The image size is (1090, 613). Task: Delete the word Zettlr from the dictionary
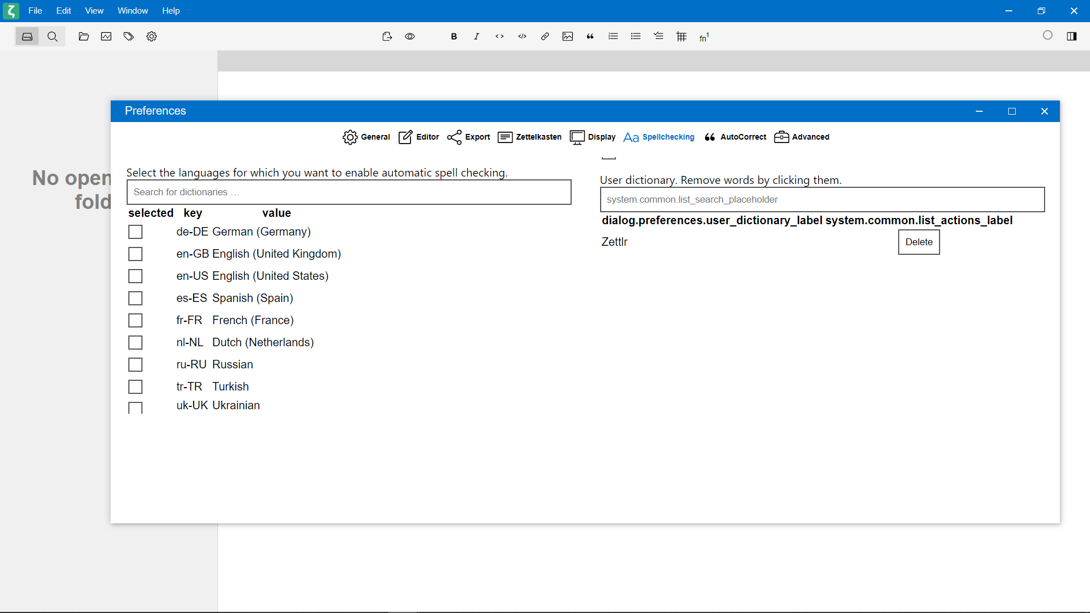[919, 242]
